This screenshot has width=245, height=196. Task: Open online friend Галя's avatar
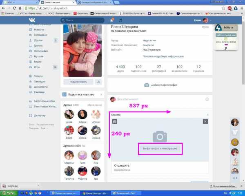click(x=82, y=155)
